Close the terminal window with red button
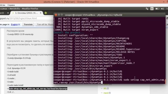This screenshot has height=94, width=168. [56, 15]
